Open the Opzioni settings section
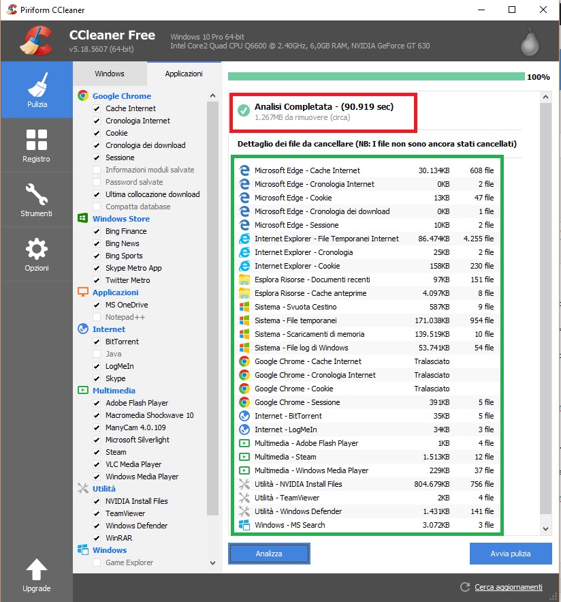The image size is (561, 602). pos(37,254)
